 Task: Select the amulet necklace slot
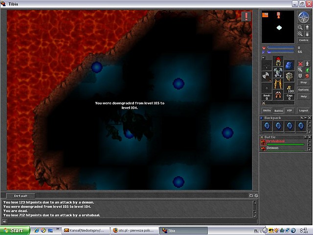267,65
